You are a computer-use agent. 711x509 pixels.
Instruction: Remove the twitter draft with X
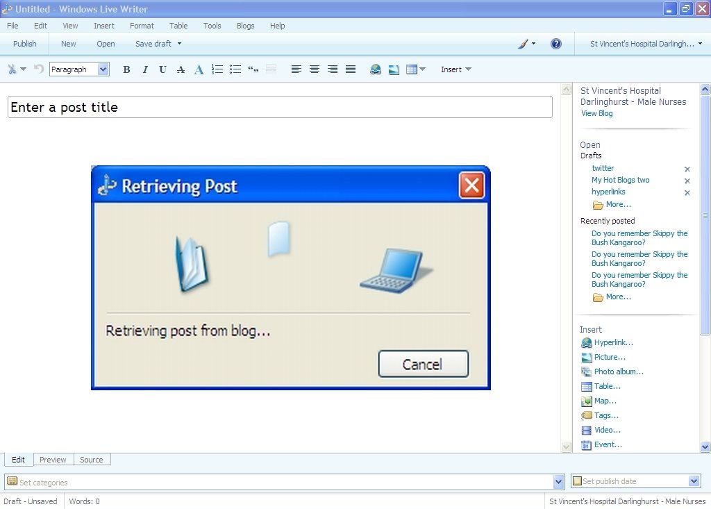point(687,169)
